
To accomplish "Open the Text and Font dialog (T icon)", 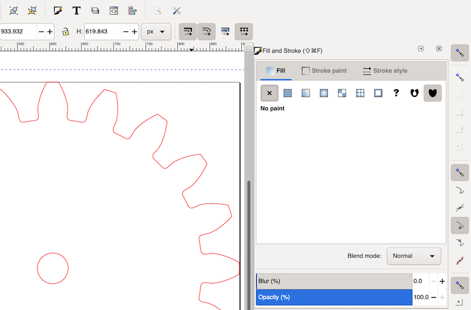I will tap(77, 11).
